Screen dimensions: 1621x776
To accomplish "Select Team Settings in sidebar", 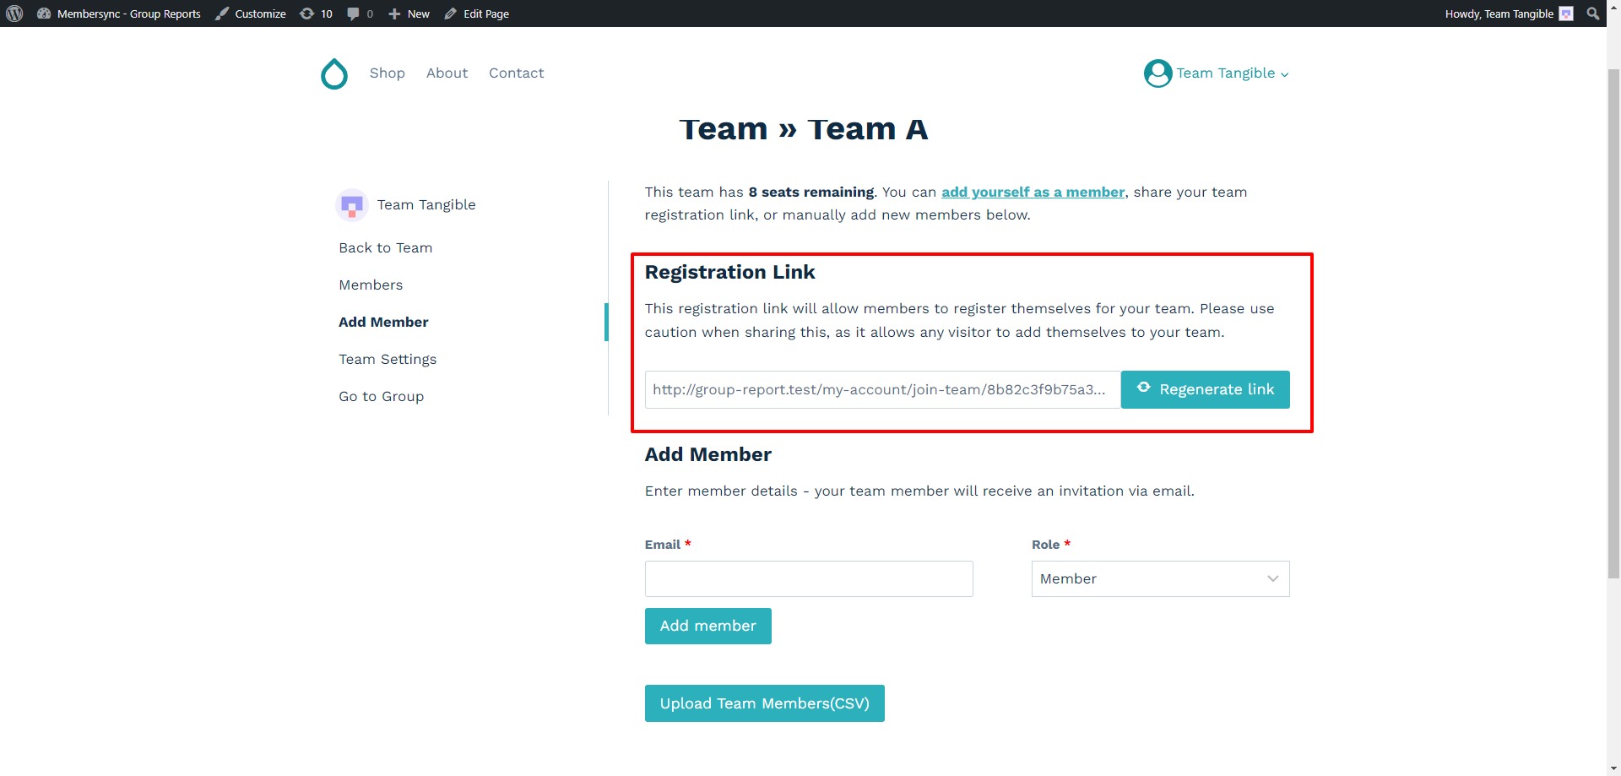I will click(x=388, y=359).
